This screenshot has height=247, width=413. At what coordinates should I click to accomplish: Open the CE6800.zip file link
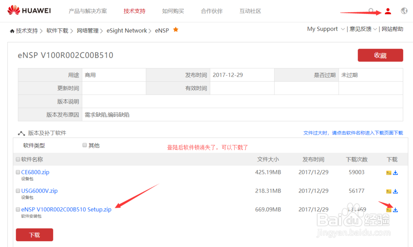(x=35, y=172)
